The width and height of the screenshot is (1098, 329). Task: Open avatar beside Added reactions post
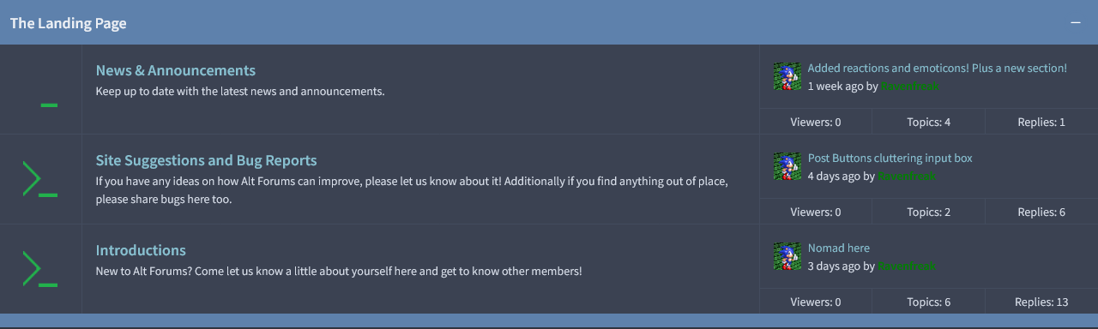point(787,76)
